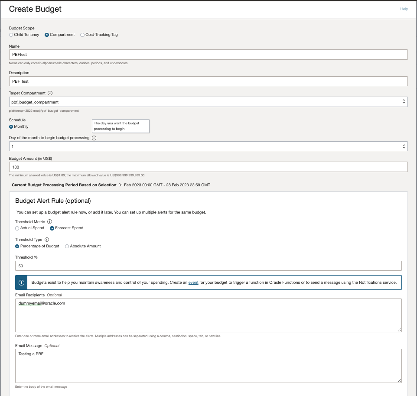Switch to Absolute Amount threshold type
The width and height of the screenshot is (417, 396).
point(67,246)
